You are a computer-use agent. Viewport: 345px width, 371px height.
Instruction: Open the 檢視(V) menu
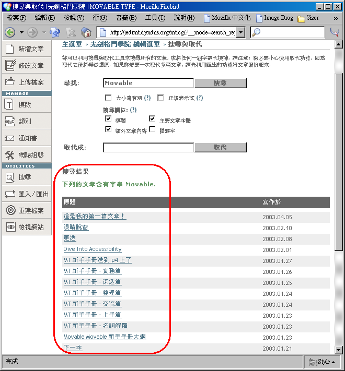tap(74, 18)
